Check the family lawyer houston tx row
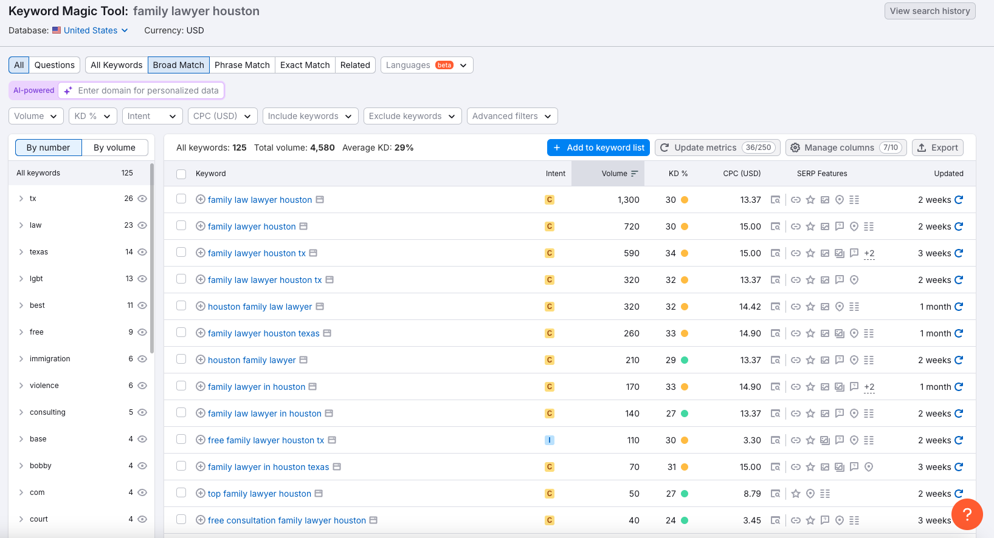Image resolution: width=994 pixels, height=538 pixels. pyautogui.click(x=181, y=252)
